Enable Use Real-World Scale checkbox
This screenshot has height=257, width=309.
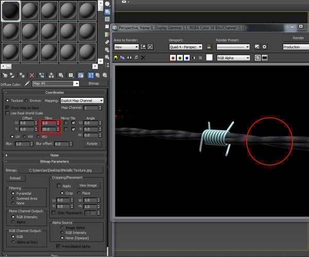(x=7, y=113)
